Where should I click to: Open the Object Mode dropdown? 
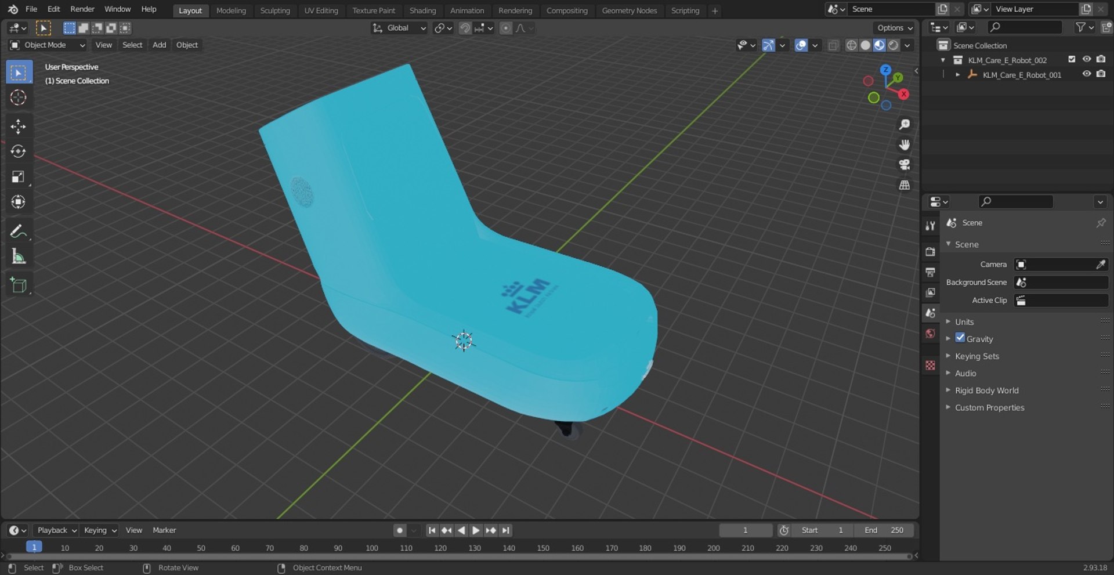[x=48, y=45]
